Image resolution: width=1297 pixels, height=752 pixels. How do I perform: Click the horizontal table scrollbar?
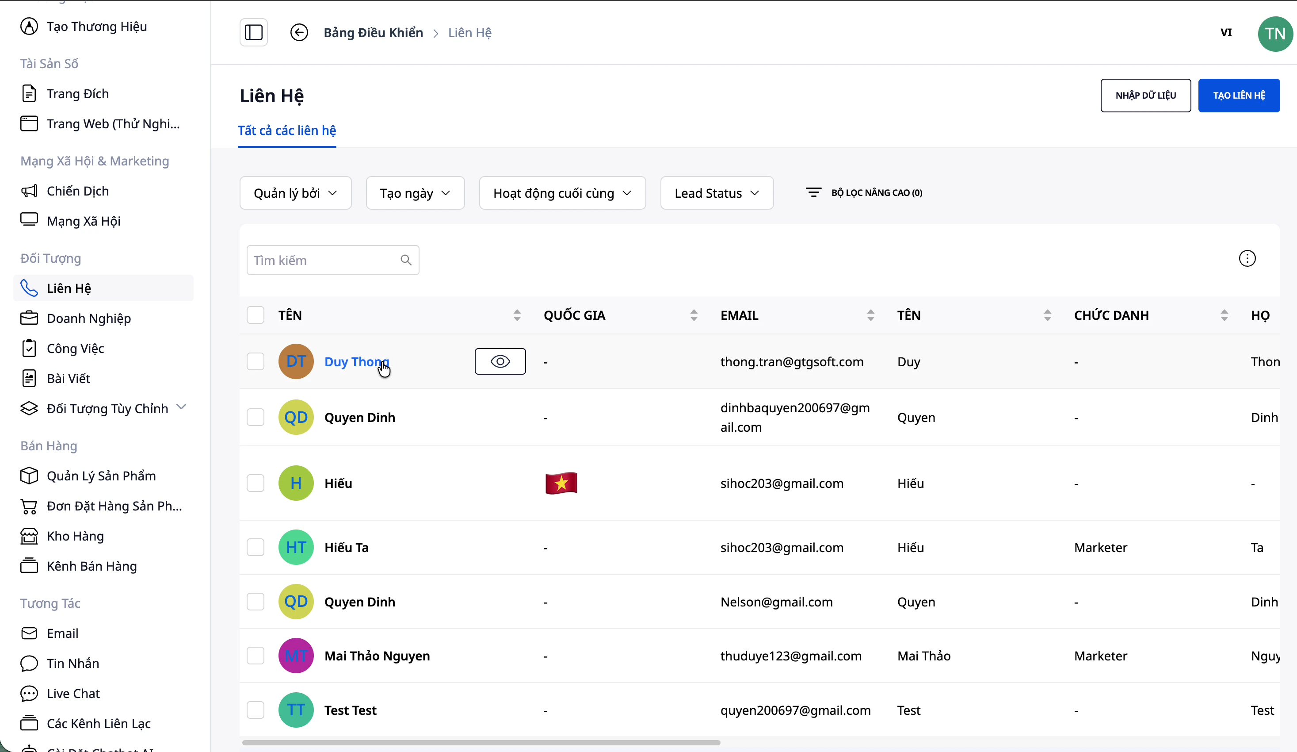[x=481, y=743]
